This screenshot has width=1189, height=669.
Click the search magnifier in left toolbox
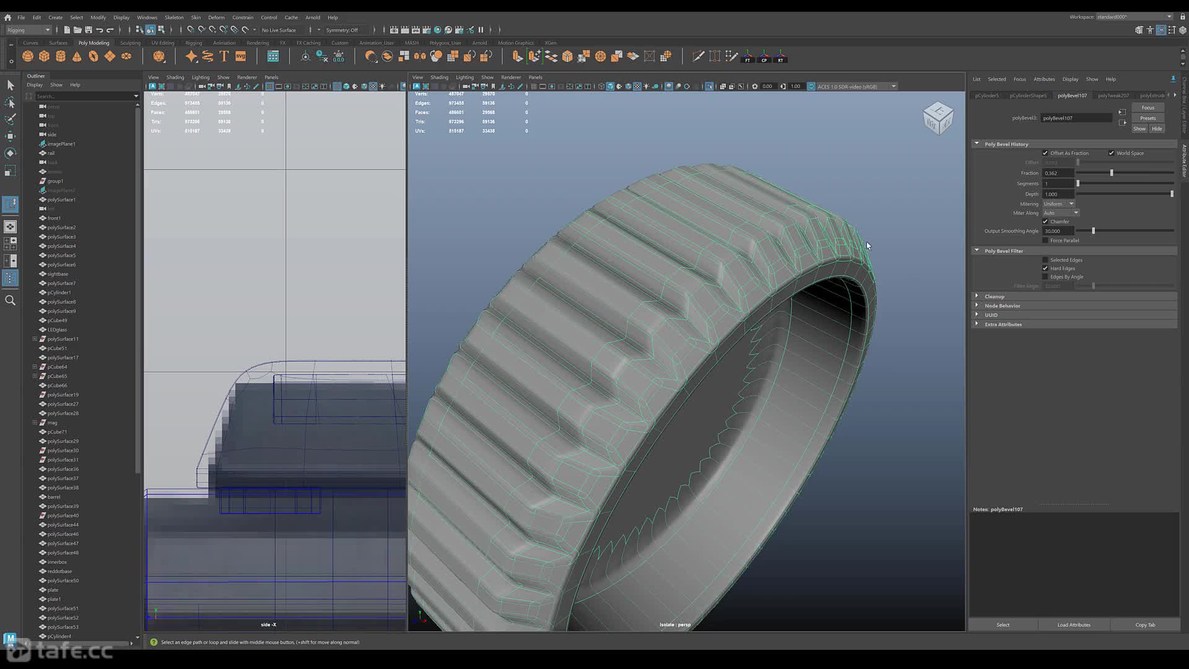click(x=11, y=300)
